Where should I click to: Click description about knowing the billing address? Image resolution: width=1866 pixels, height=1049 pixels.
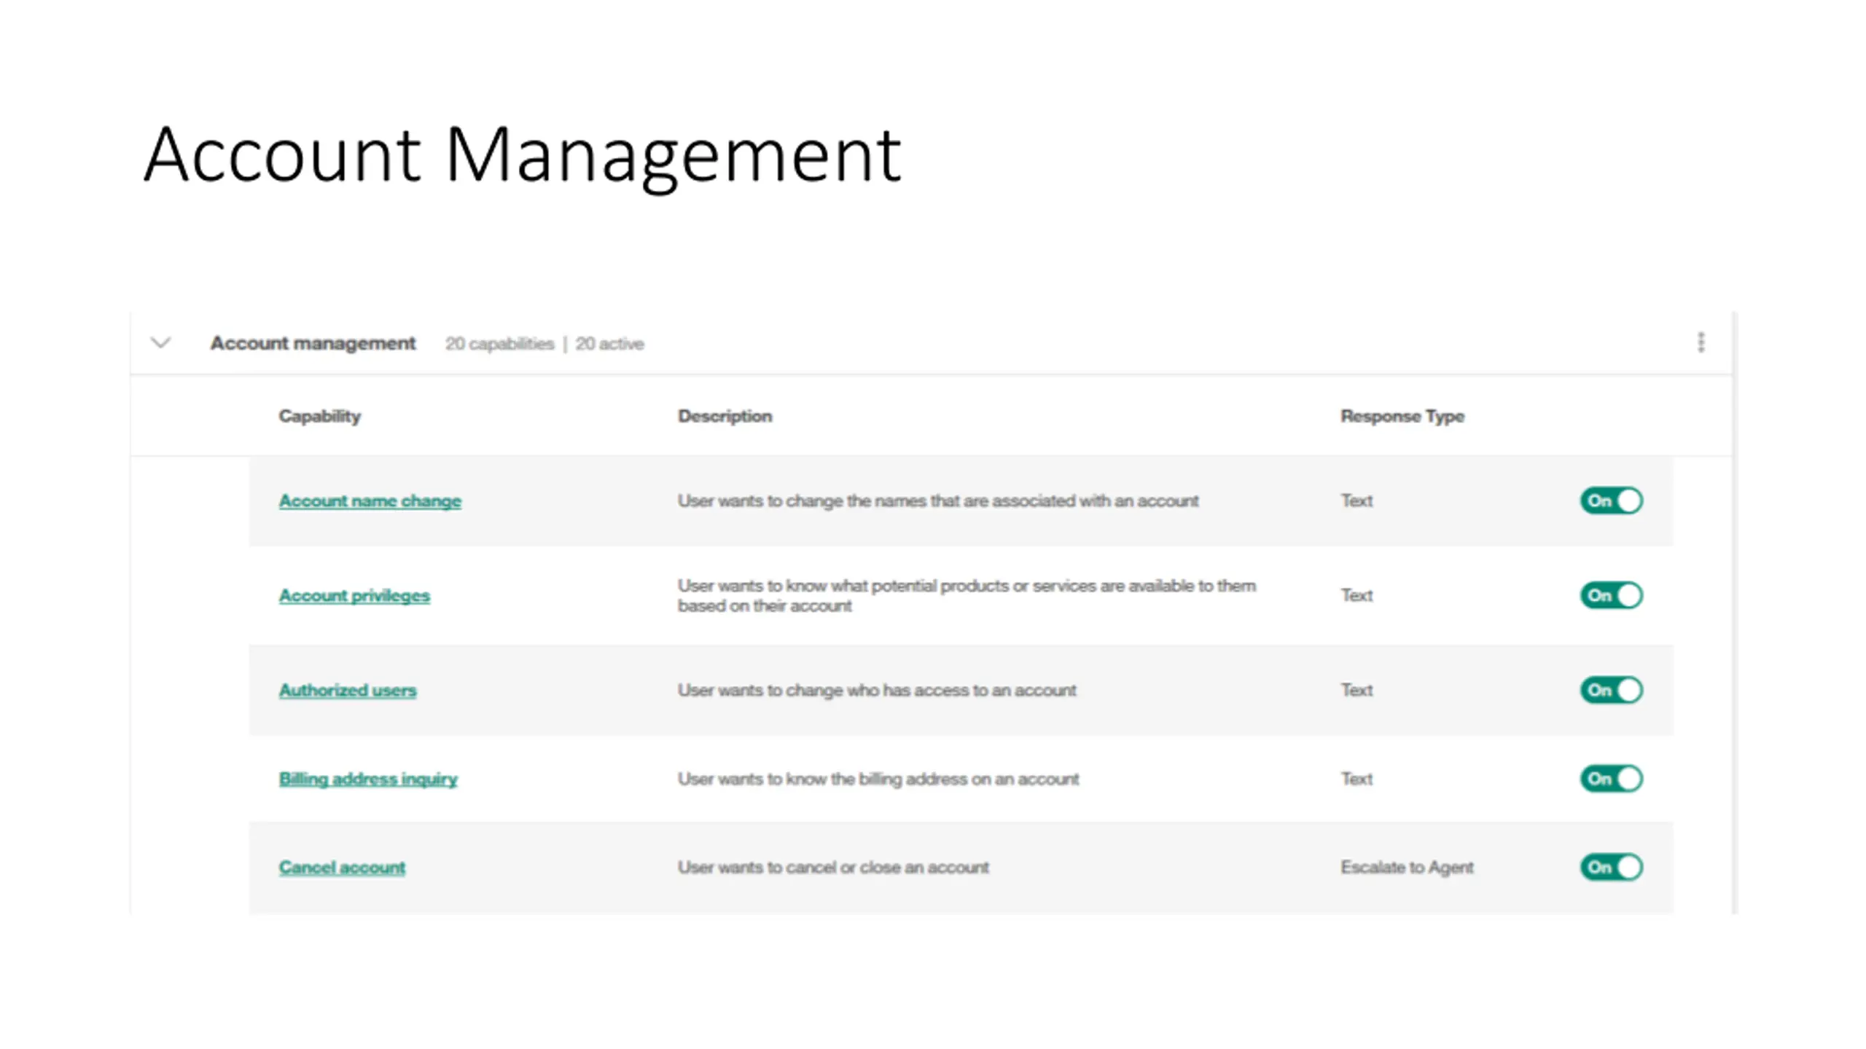tap(878, 779)
